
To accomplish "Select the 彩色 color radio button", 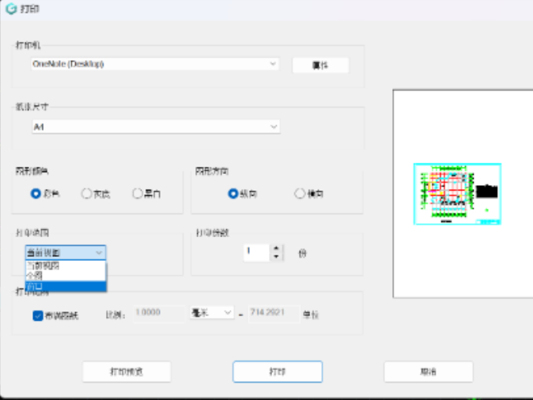I will 36,194.
